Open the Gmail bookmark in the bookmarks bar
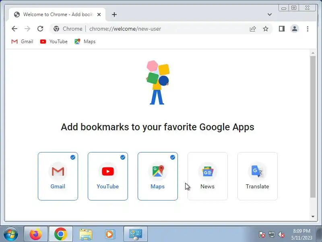The image size is (322, 242). click(x=22, y=42)
